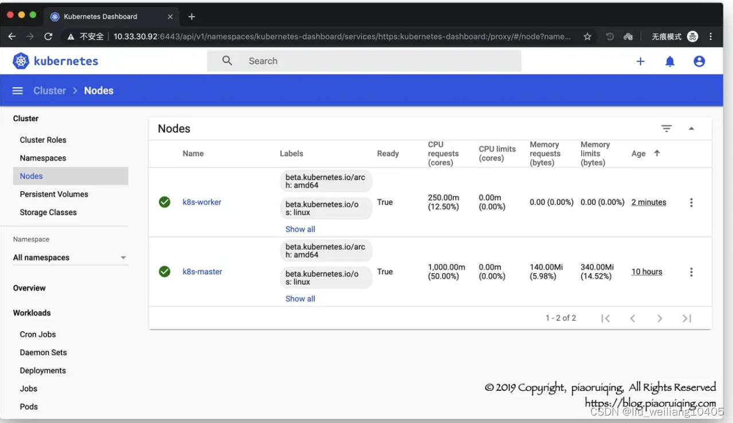Click the Nodes filter icon
The width and height of the screenshot is (733, 423).
coord(666,129)
